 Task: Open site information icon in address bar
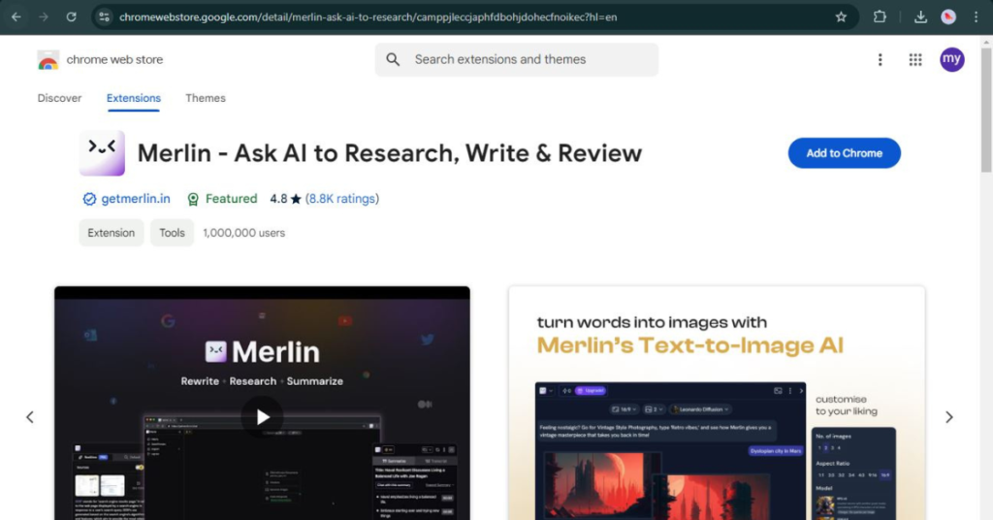point(104,17)
